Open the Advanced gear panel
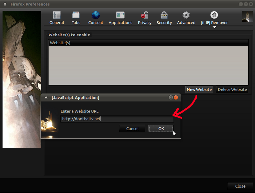Viewport: 255px width, 193px height. point(186,18)
